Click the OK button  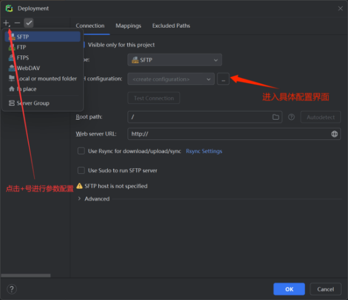pos(289,289)
